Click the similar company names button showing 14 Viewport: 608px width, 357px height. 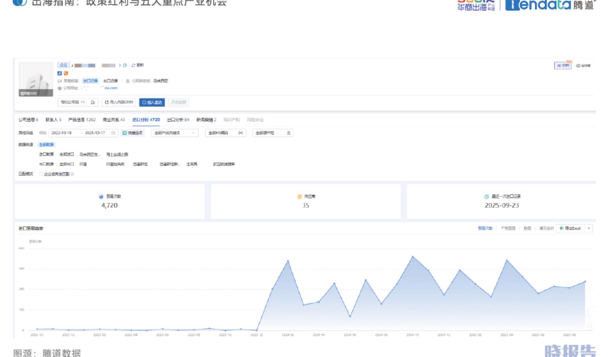tap(77, 102)
